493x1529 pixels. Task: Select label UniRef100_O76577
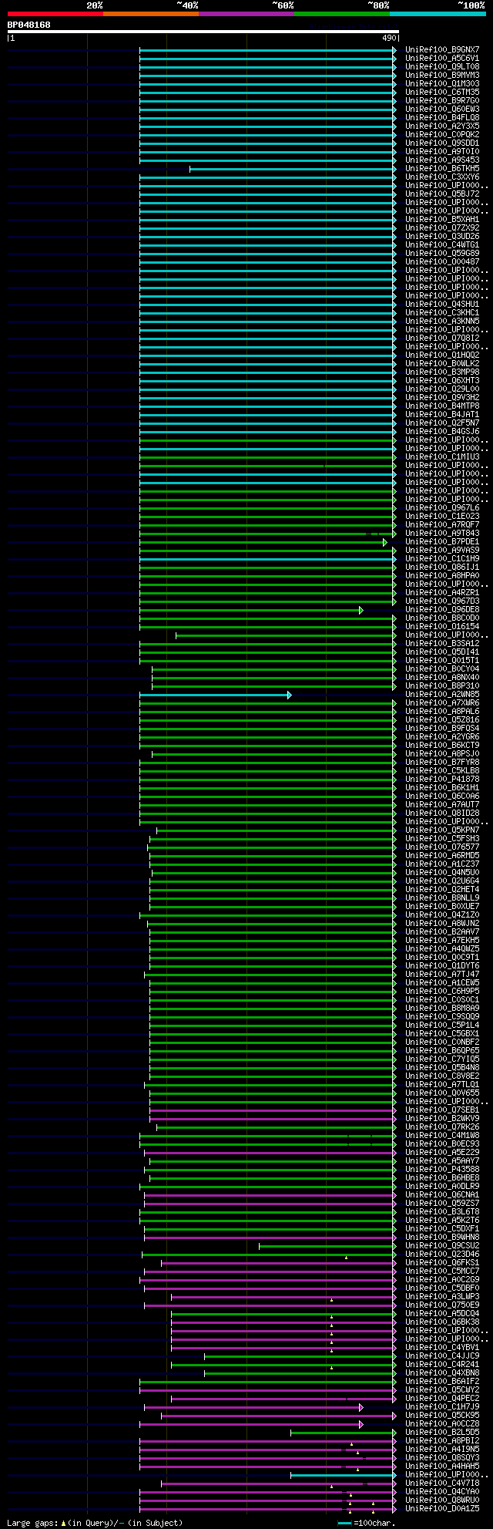click(x=442, y=847)
